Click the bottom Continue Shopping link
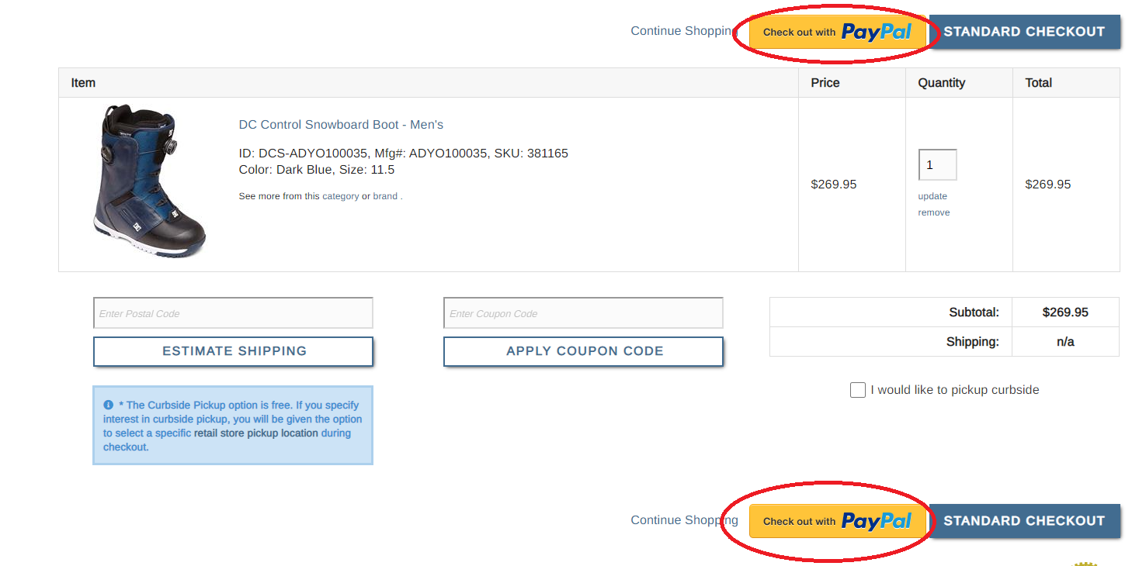The image size is (1139, 566). click(680, 520)
